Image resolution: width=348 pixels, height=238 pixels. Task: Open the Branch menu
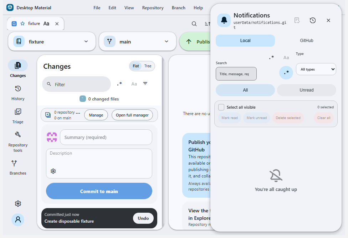(x=178, y=8)
